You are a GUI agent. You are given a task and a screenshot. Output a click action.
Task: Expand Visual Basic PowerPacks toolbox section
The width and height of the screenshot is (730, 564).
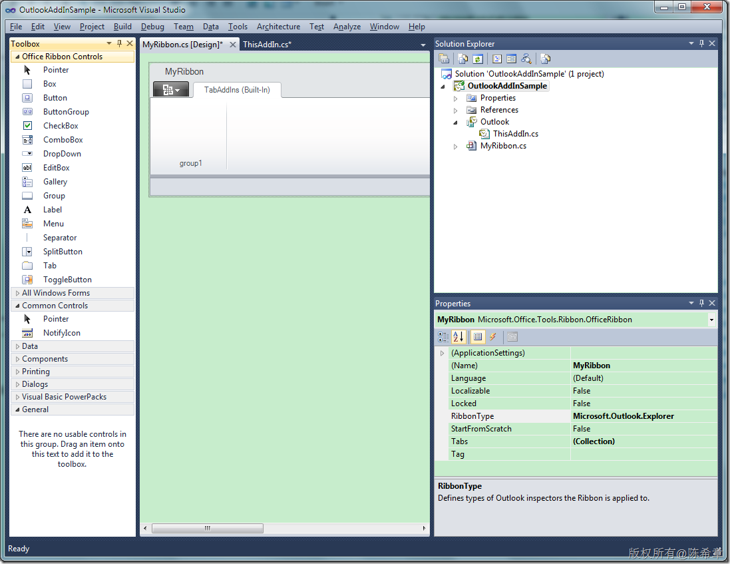pos(18,397)
